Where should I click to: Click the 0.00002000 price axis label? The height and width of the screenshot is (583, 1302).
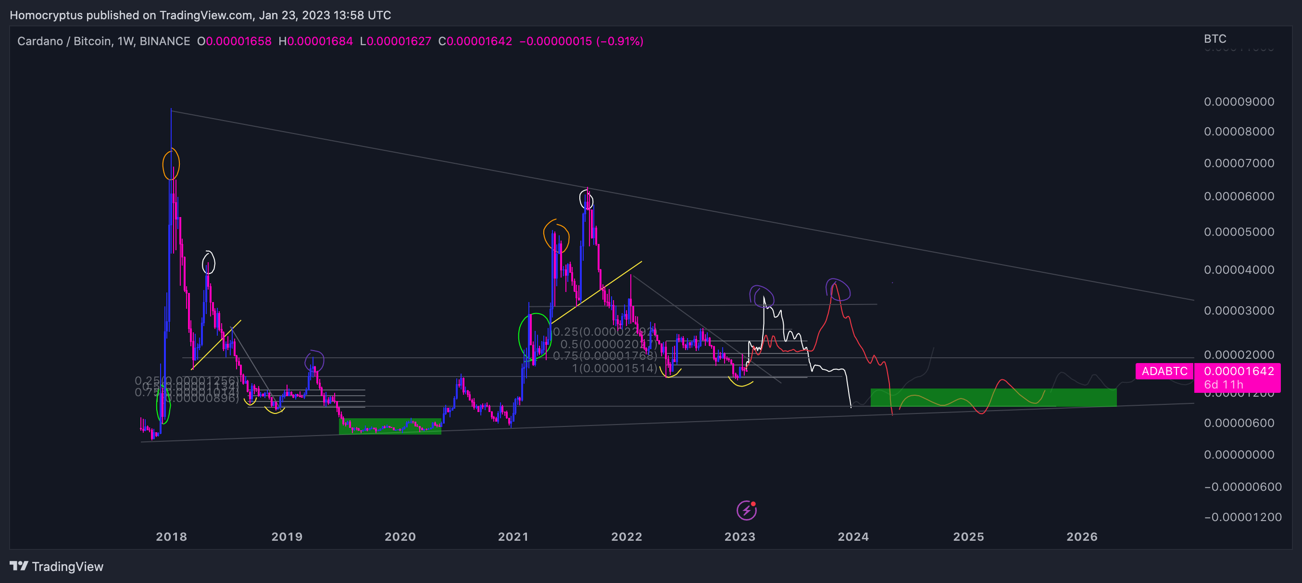[x=1239, y=354]
